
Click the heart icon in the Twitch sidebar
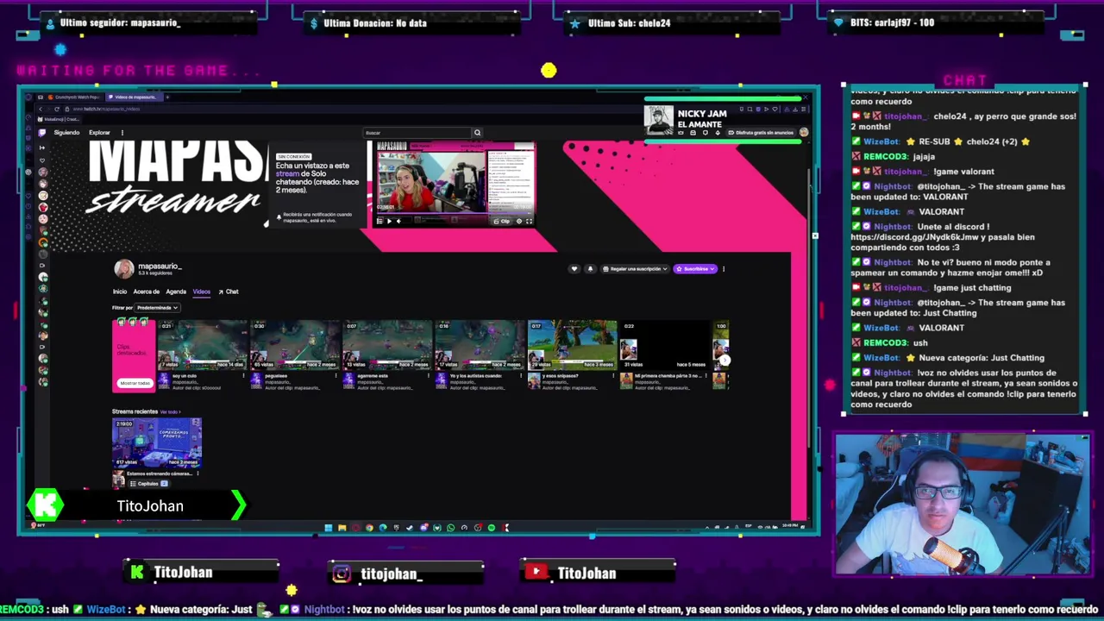pos(42,160)
